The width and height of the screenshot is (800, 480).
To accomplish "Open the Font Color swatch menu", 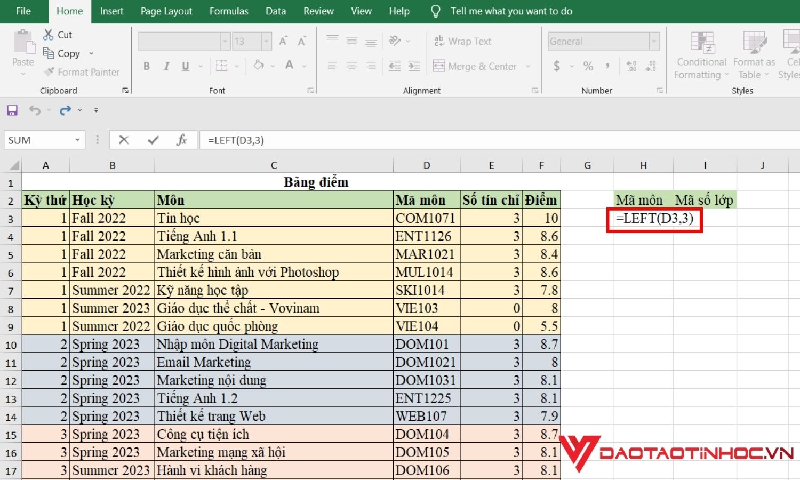I will tap(290, 66).
